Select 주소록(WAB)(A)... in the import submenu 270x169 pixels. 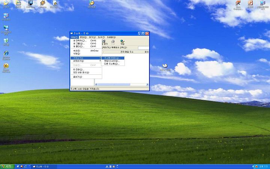pos(113,58)
